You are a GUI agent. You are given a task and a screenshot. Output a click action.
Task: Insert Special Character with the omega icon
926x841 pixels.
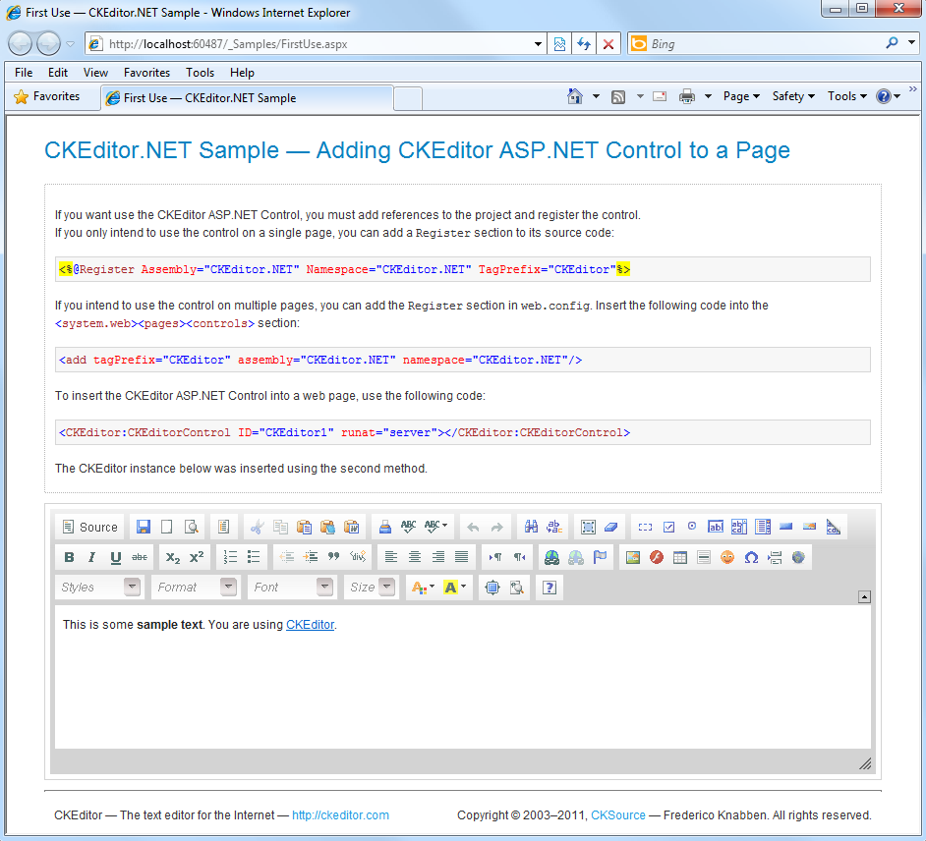pyautogui.click(x=751, y=557)
